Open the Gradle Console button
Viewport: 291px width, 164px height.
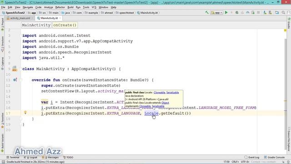pyautogui.click(x=274, y=157)
